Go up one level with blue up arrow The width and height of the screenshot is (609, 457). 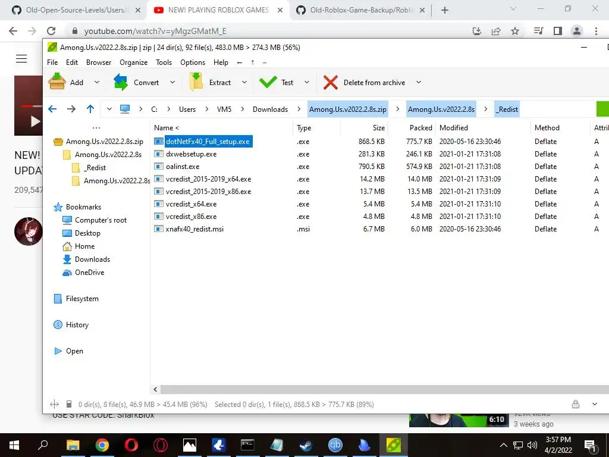90,109
